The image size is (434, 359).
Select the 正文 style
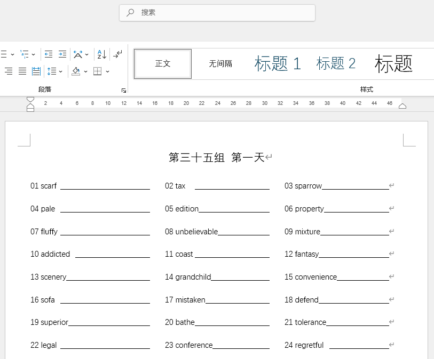(x=163, y=64)
